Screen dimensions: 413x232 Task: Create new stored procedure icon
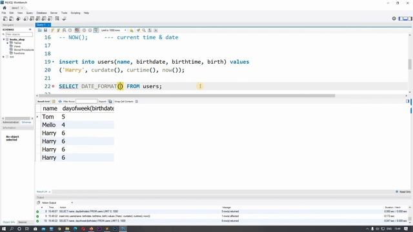44,19
